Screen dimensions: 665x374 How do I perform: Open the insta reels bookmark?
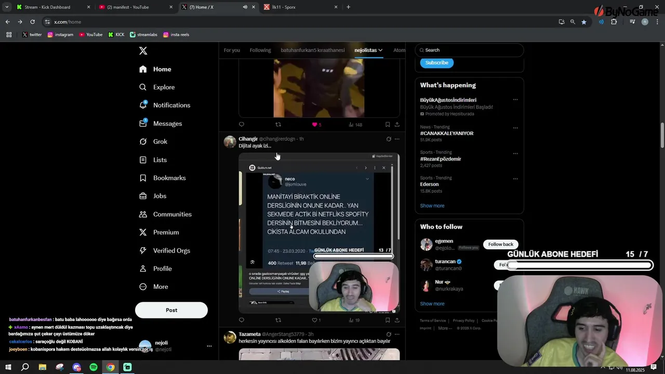tap(176, 35)
